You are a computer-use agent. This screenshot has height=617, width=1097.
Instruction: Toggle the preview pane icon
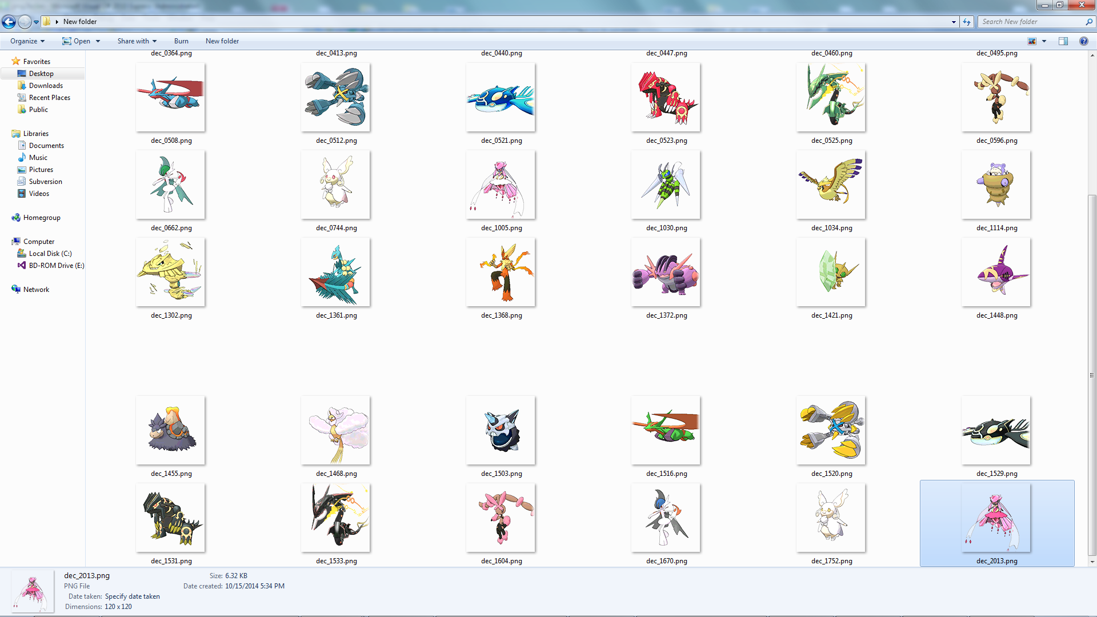[x=1063, y=41]
